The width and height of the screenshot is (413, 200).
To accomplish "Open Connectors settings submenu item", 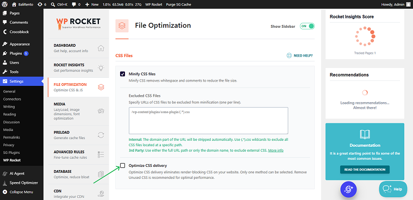I will pyautogui.click(x=12, y=99).
